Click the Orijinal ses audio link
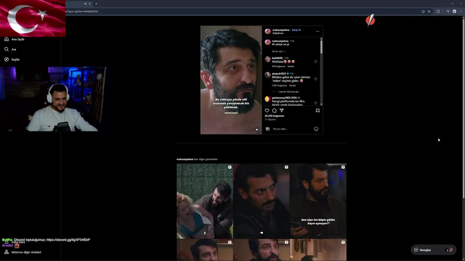 coord(278,33)
